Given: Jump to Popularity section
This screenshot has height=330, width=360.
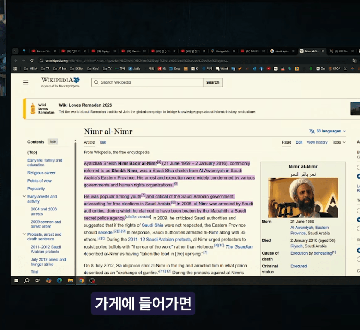Looking at the screenshot, I should tap(36, 189).
